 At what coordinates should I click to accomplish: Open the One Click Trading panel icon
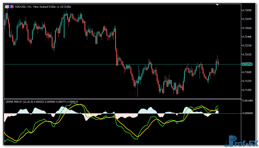(7, 7)
